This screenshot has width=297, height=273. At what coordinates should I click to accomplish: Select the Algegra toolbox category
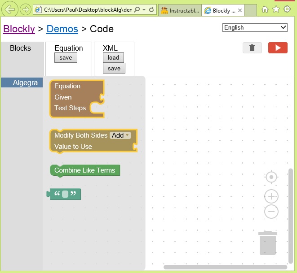pyautogui.click(x=22, y=82)
